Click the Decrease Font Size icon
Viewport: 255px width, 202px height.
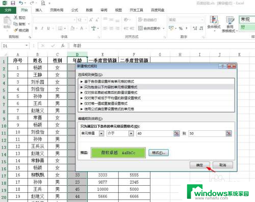click(x=97, y=20)
